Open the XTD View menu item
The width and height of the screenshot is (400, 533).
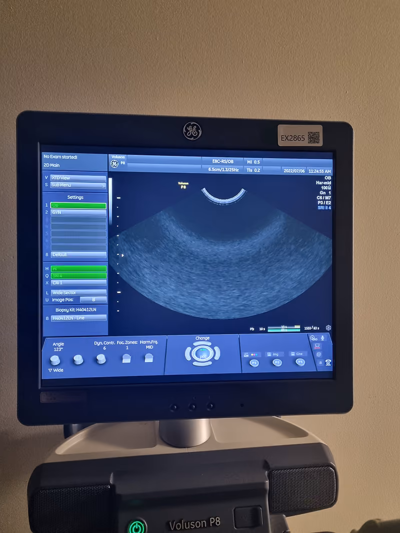(x=78, y=178)
